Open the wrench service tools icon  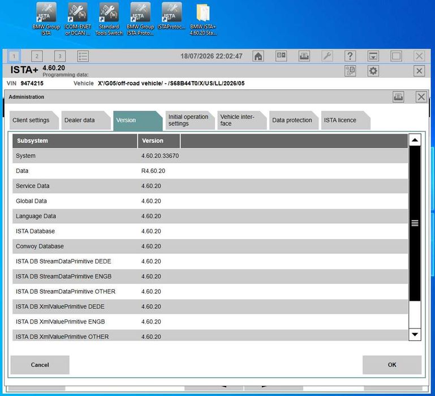point(328,57)
